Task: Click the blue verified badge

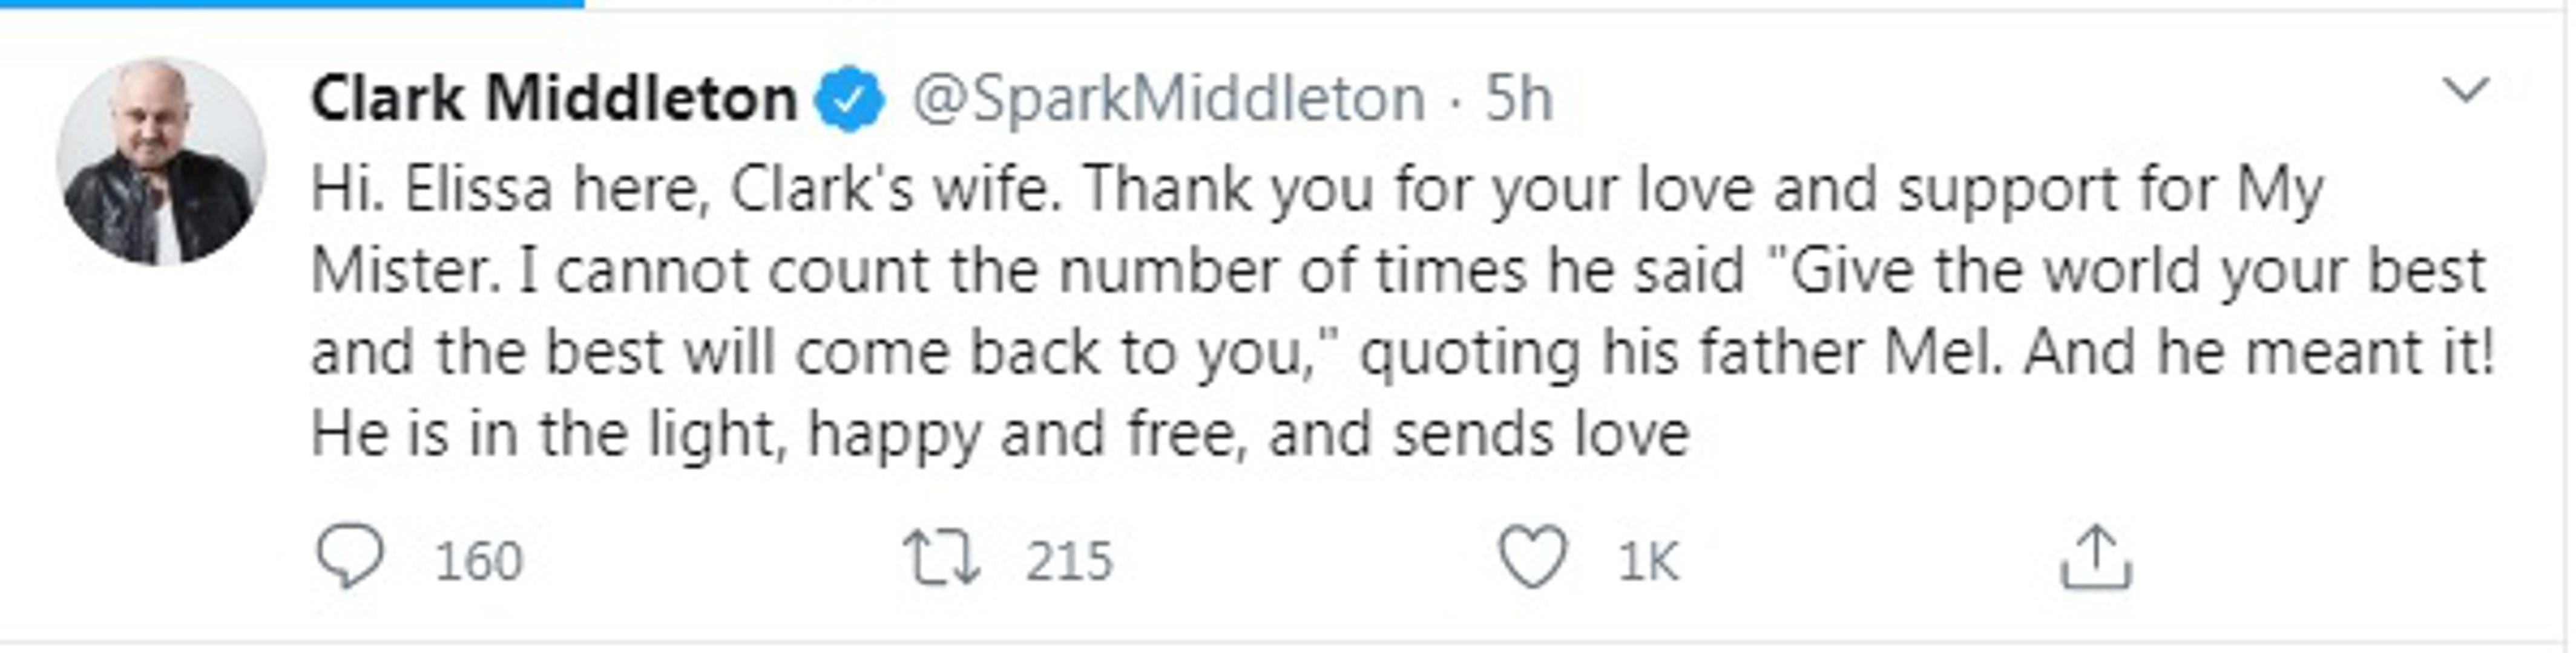Action: coord(849,99)
